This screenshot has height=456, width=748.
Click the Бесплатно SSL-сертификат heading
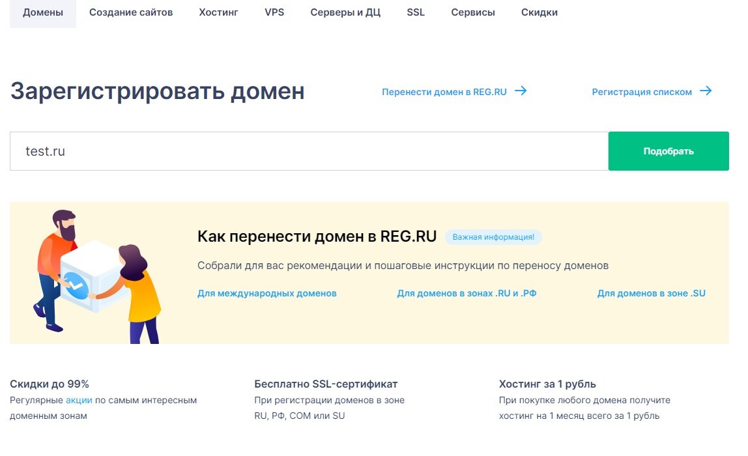click(326, 384)
